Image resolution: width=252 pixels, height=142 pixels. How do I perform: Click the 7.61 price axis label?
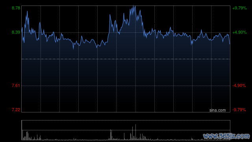click(x=16, y=86)
